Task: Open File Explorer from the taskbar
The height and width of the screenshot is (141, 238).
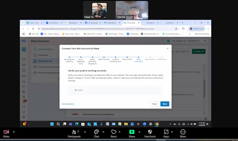Action: 126,124
